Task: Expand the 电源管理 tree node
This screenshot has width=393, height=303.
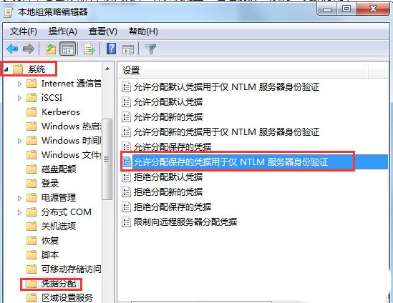Action: (x=19, y=198)
